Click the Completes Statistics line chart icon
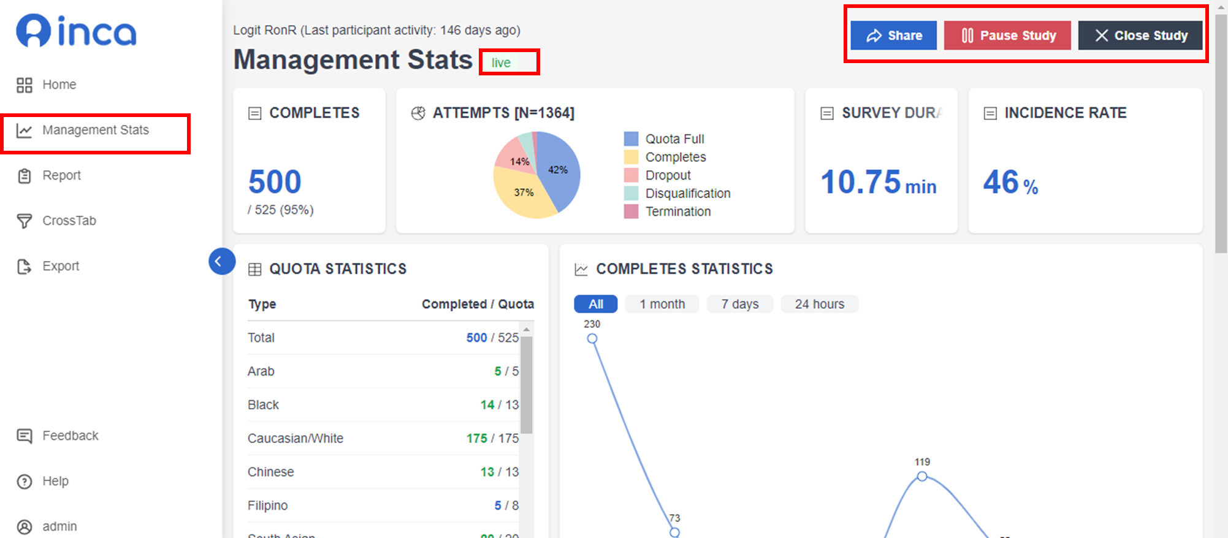1228x538 pixels. (x=581, y=270)
